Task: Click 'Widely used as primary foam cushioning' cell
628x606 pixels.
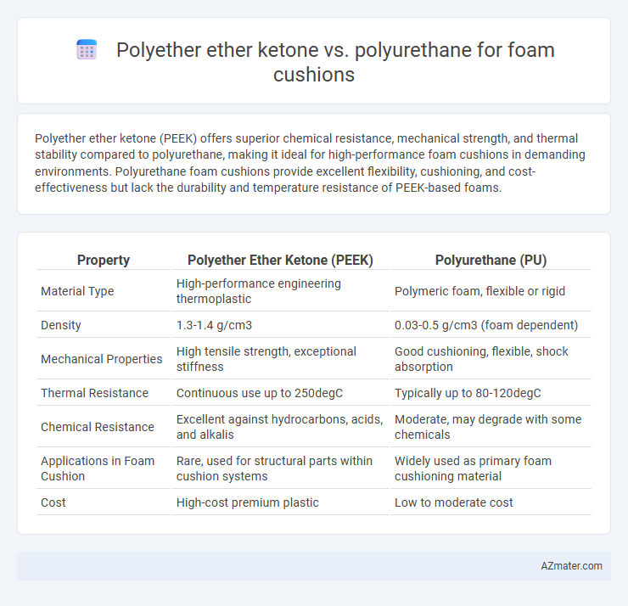Action: coord(473,469)
